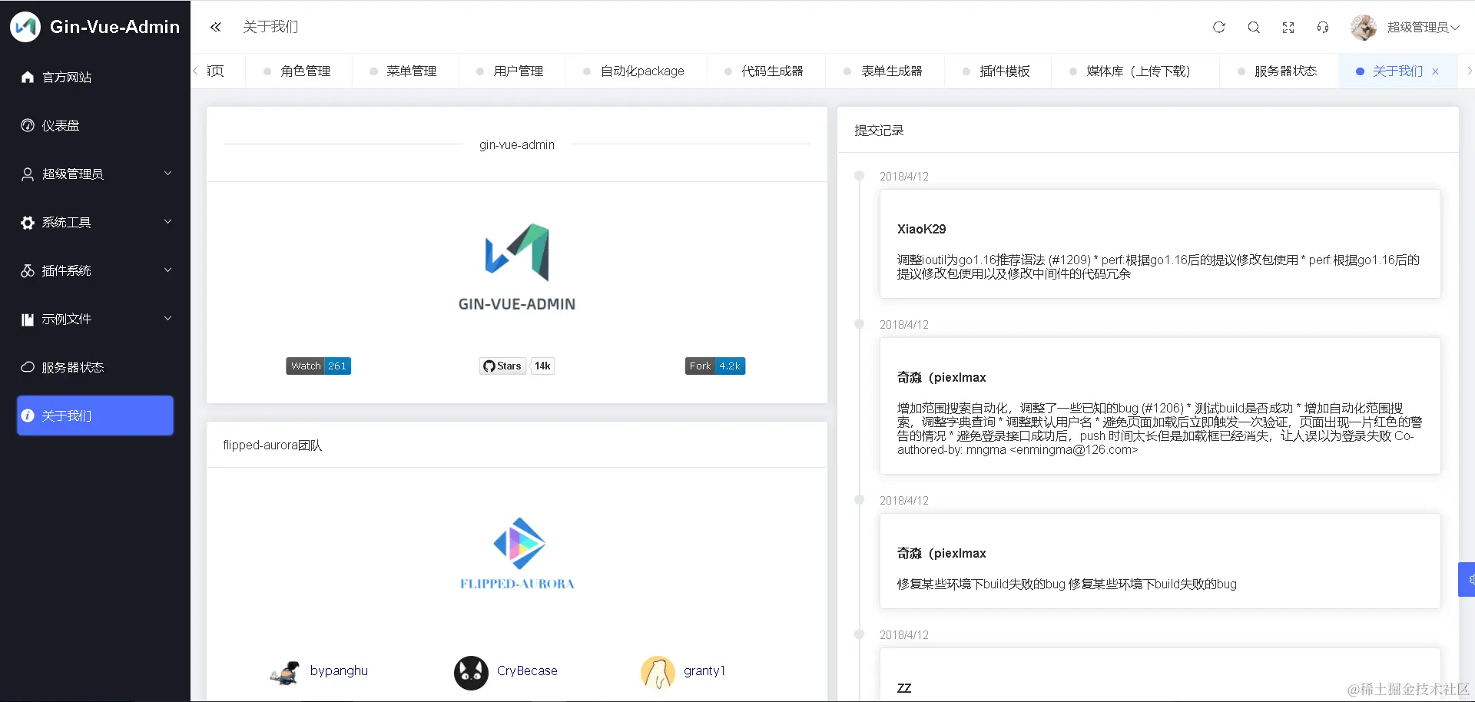Click the refresh icon in top bar
This screenshot has height=702, width=1475.
[x=1219, y=27]
